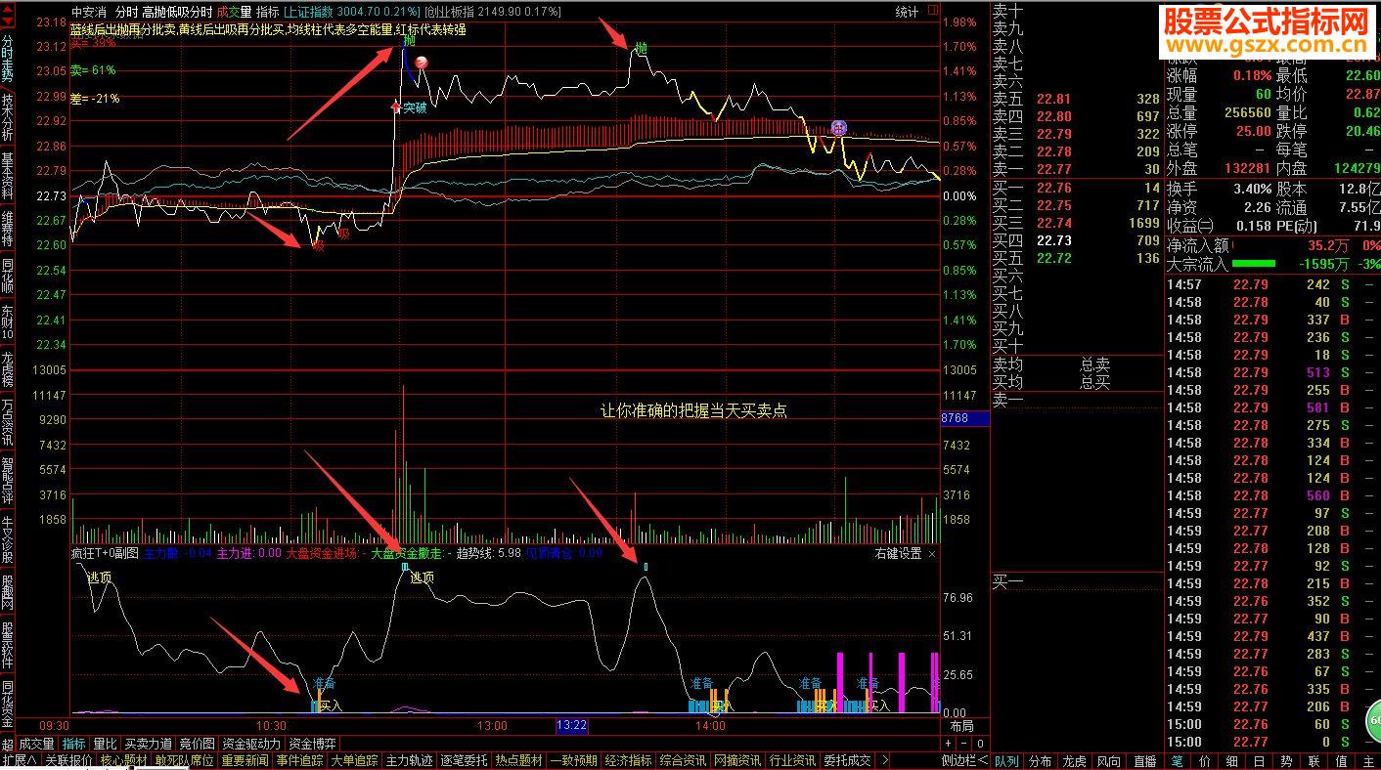Open the 敢死队席位 tab

click(x=185, y=760)
